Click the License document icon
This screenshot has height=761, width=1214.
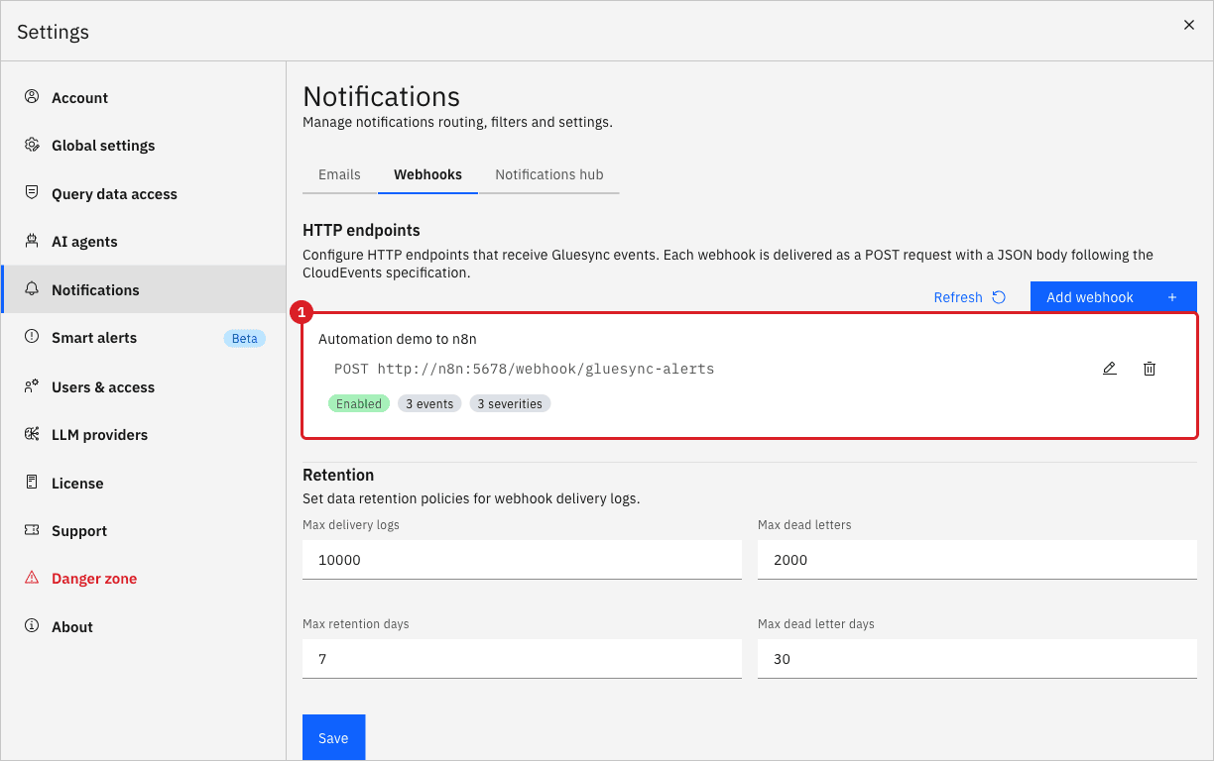click(x=32, y=483)
